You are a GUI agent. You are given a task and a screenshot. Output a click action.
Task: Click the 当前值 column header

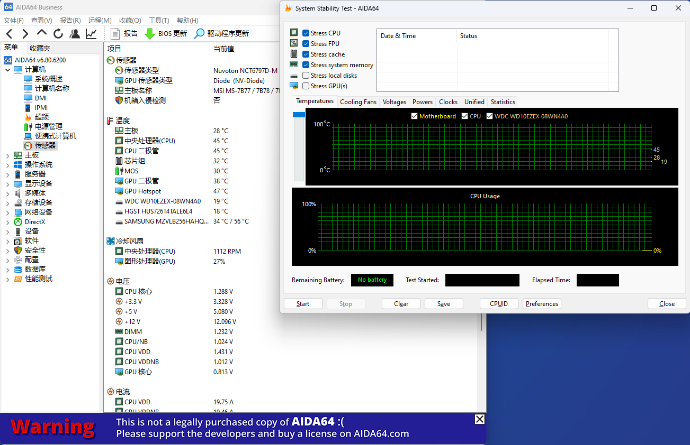[x=223, y=49]
